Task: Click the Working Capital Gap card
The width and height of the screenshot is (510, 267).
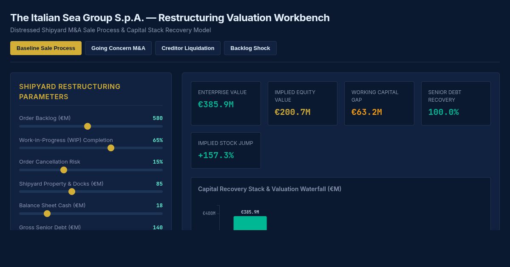Action: click(379, 103)
